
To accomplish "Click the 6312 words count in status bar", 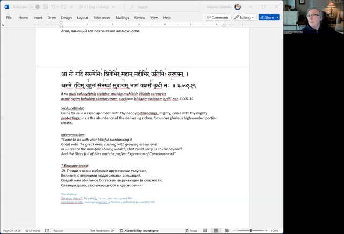I will tap(33, 230).
